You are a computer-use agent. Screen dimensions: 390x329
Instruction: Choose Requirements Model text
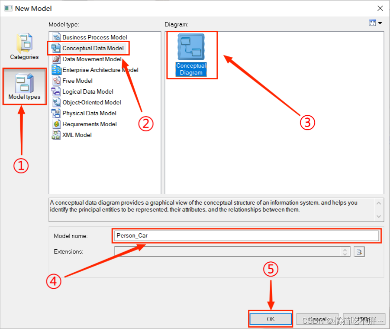[90, 124]
